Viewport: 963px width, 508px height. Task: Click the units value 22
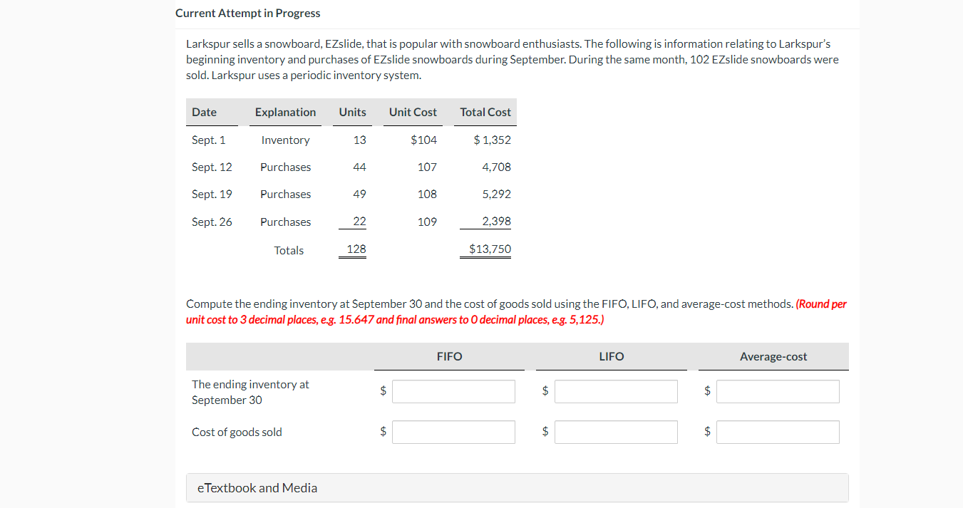(x=359, y=222)
